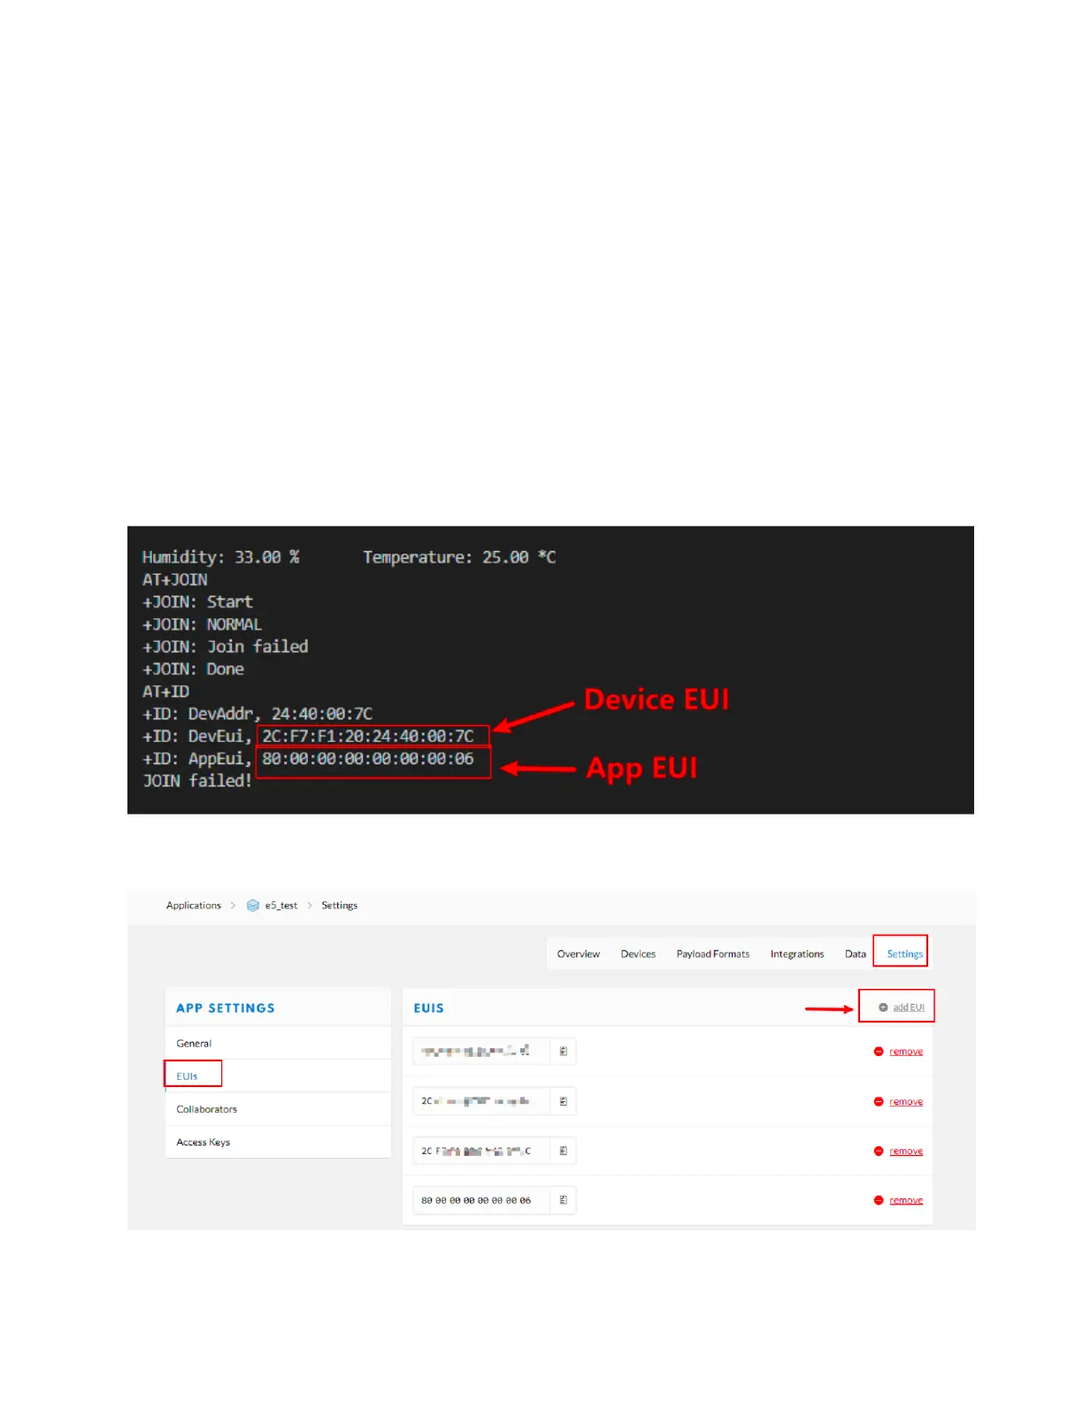The height and width of the screenshot is (1401, 1083).
Task: Open Access Keys settings section
Action: [x=278, y=1142]
